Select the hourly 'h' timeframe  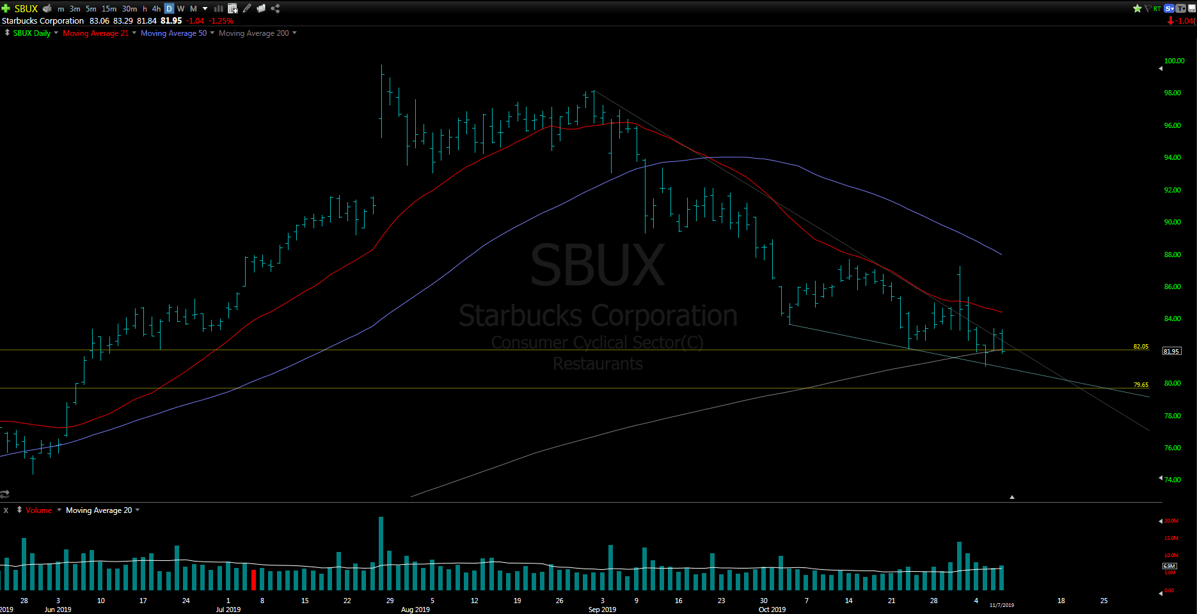tap(145, 9)
